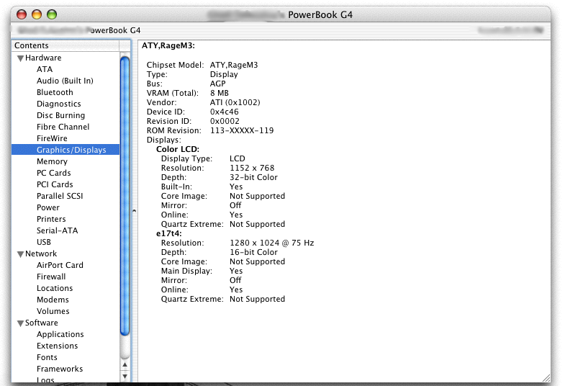Viewport: 565px width, 386px height.
Task: Click the e17t4 display heading
Action: (169, 233)
